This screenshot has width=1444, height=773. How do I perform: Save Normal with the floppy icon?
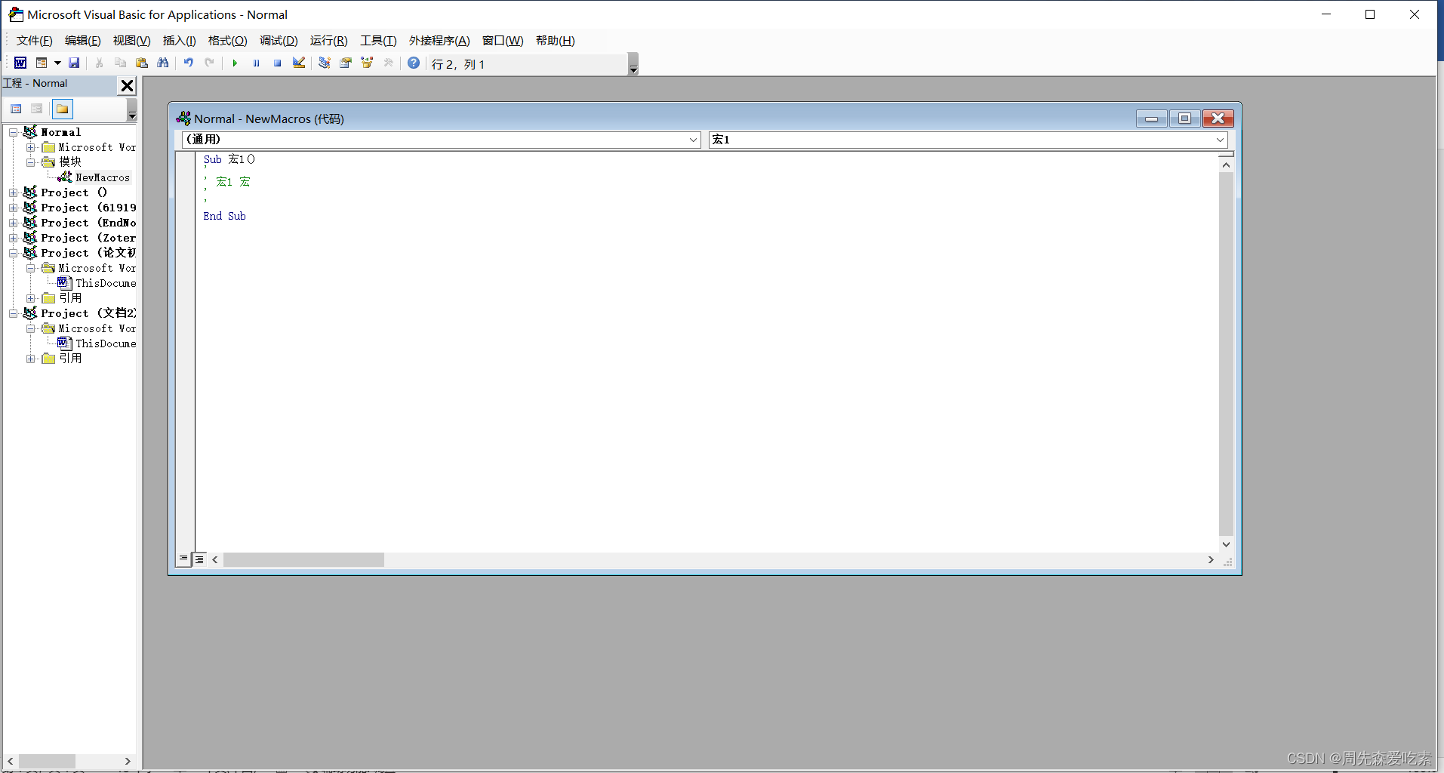tap(74, 63)
